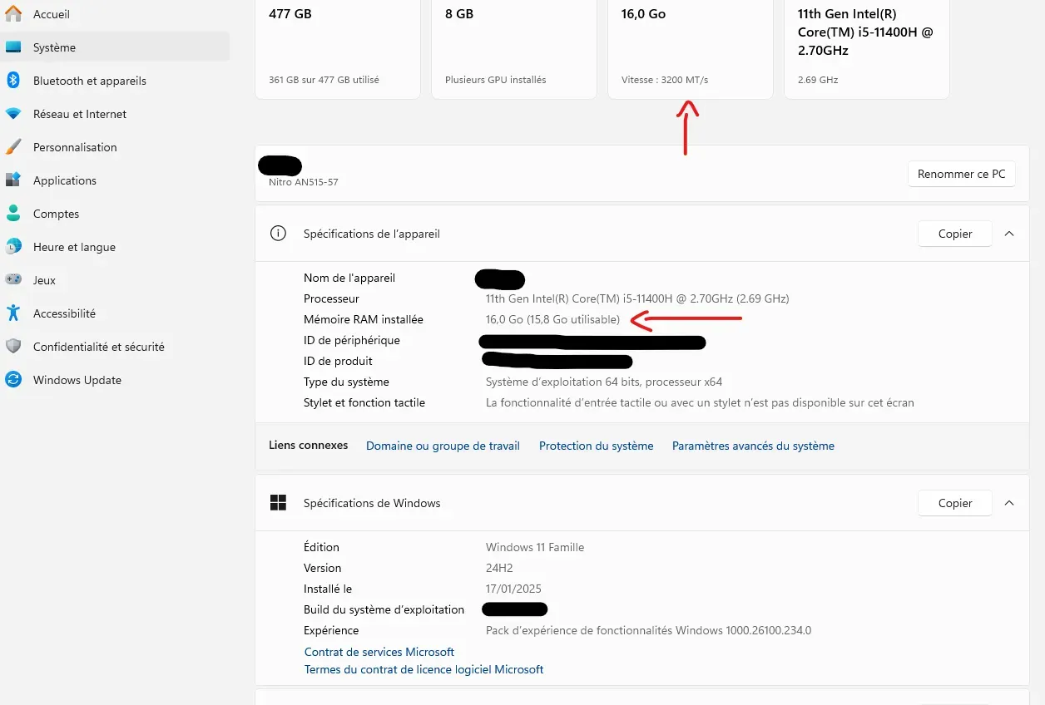Click the 361 GB sur 477 GB utilisé text
Screen dimensions: 1045x705
(324, 80)
